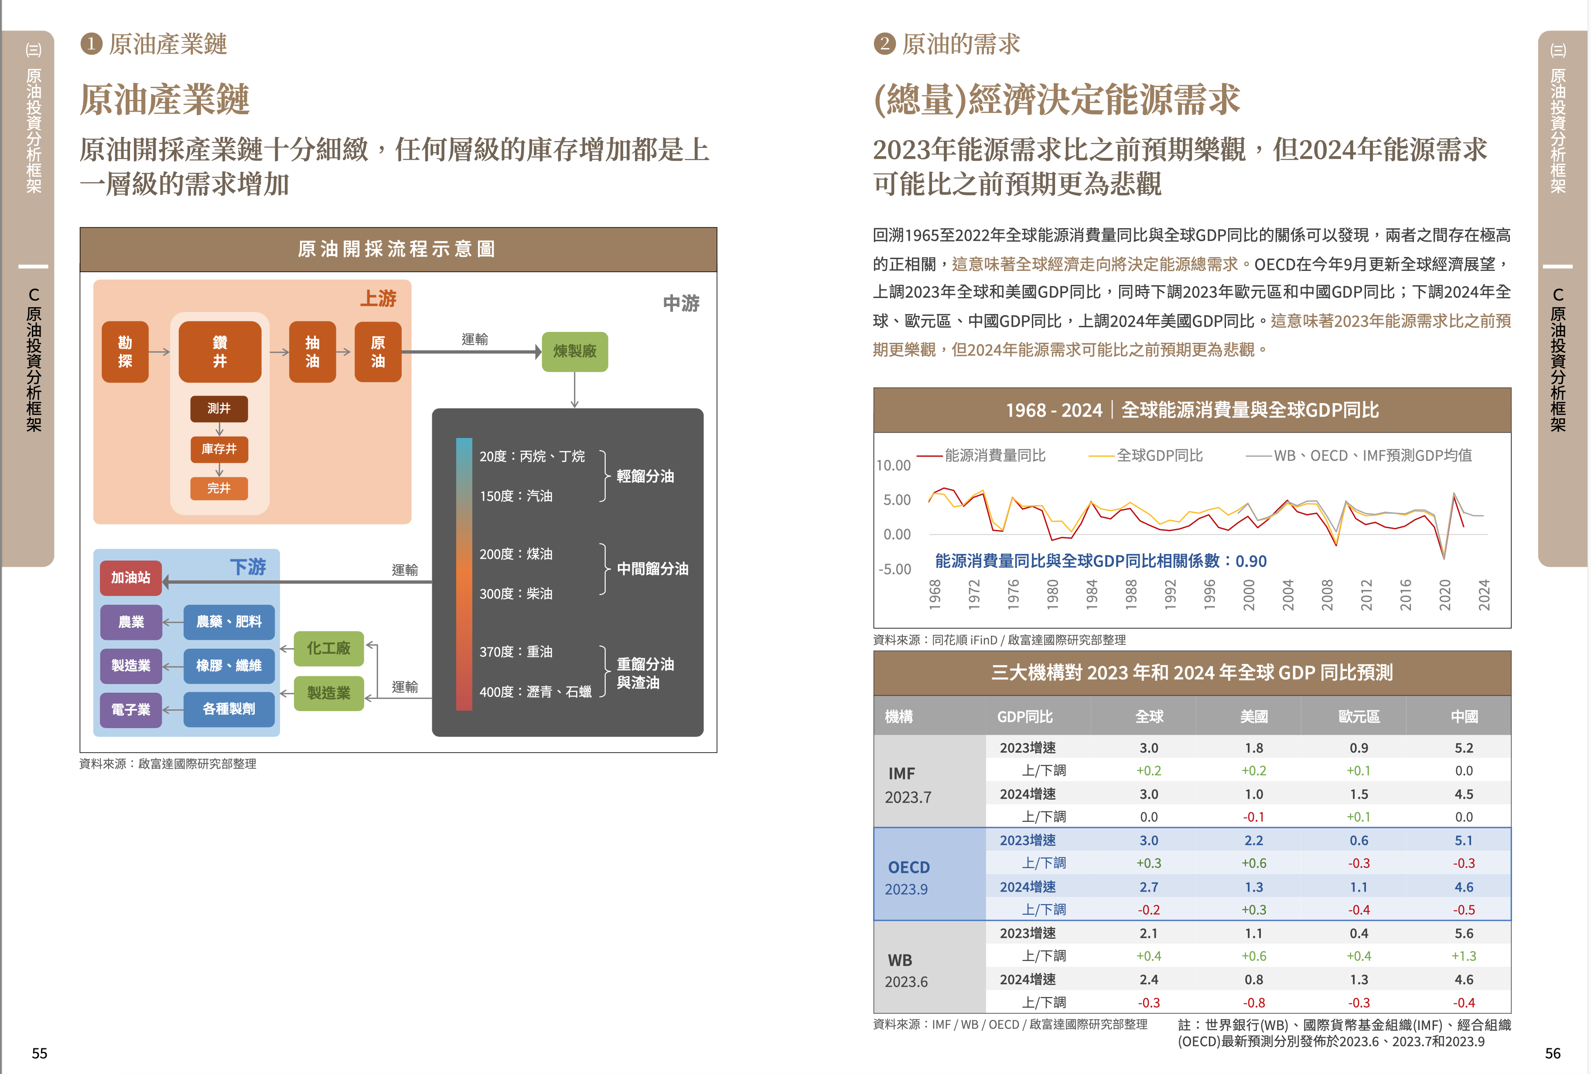1591x1074 pixels.
Task: Click the 各種製劑 box
Action: pos(229,710)
